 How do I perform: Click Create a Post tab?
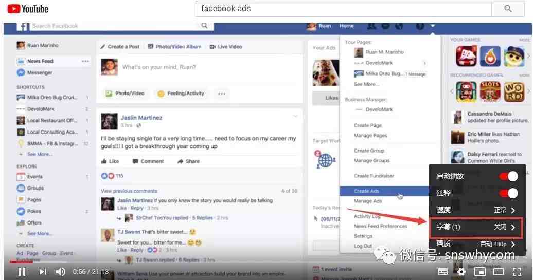tap(120, 47)
